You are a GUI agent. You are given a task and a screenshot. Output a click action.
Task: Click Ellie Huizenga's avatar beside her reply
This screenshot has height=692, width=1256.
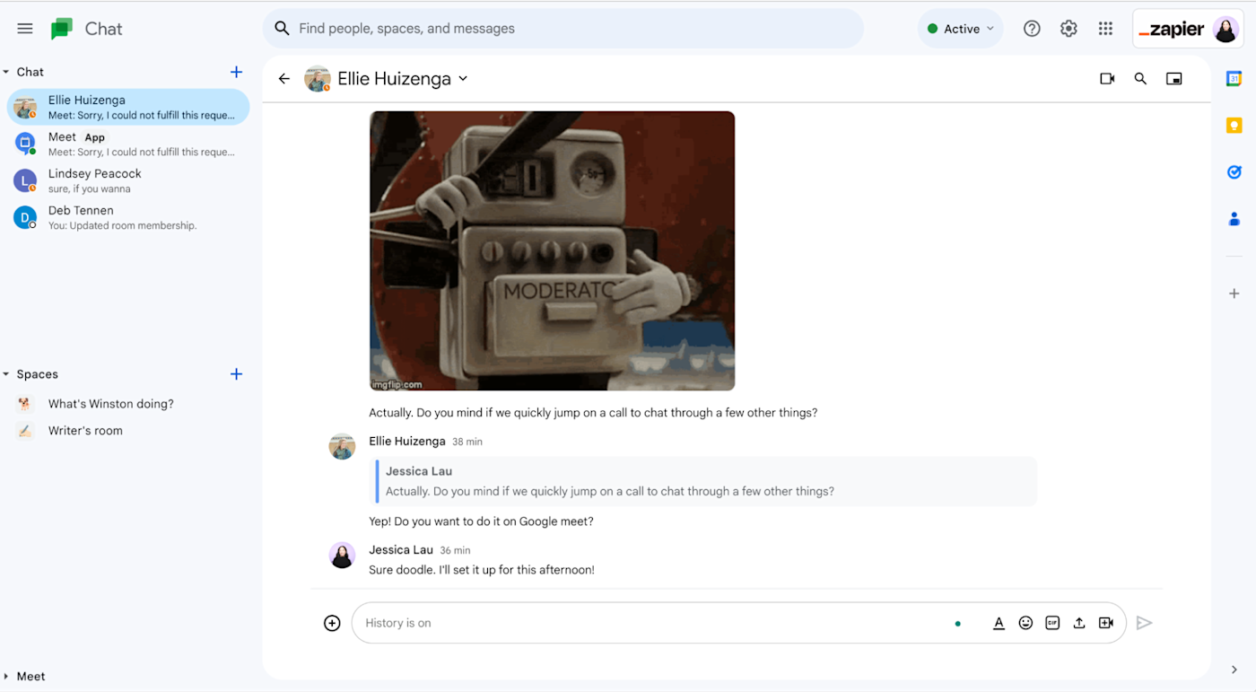[342, 446]
